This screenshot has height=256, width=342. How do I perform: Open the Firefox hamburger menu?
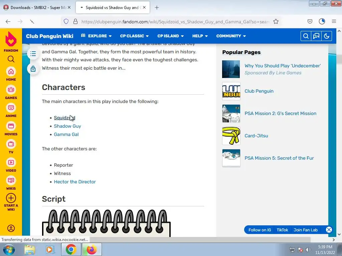point(334,21)
